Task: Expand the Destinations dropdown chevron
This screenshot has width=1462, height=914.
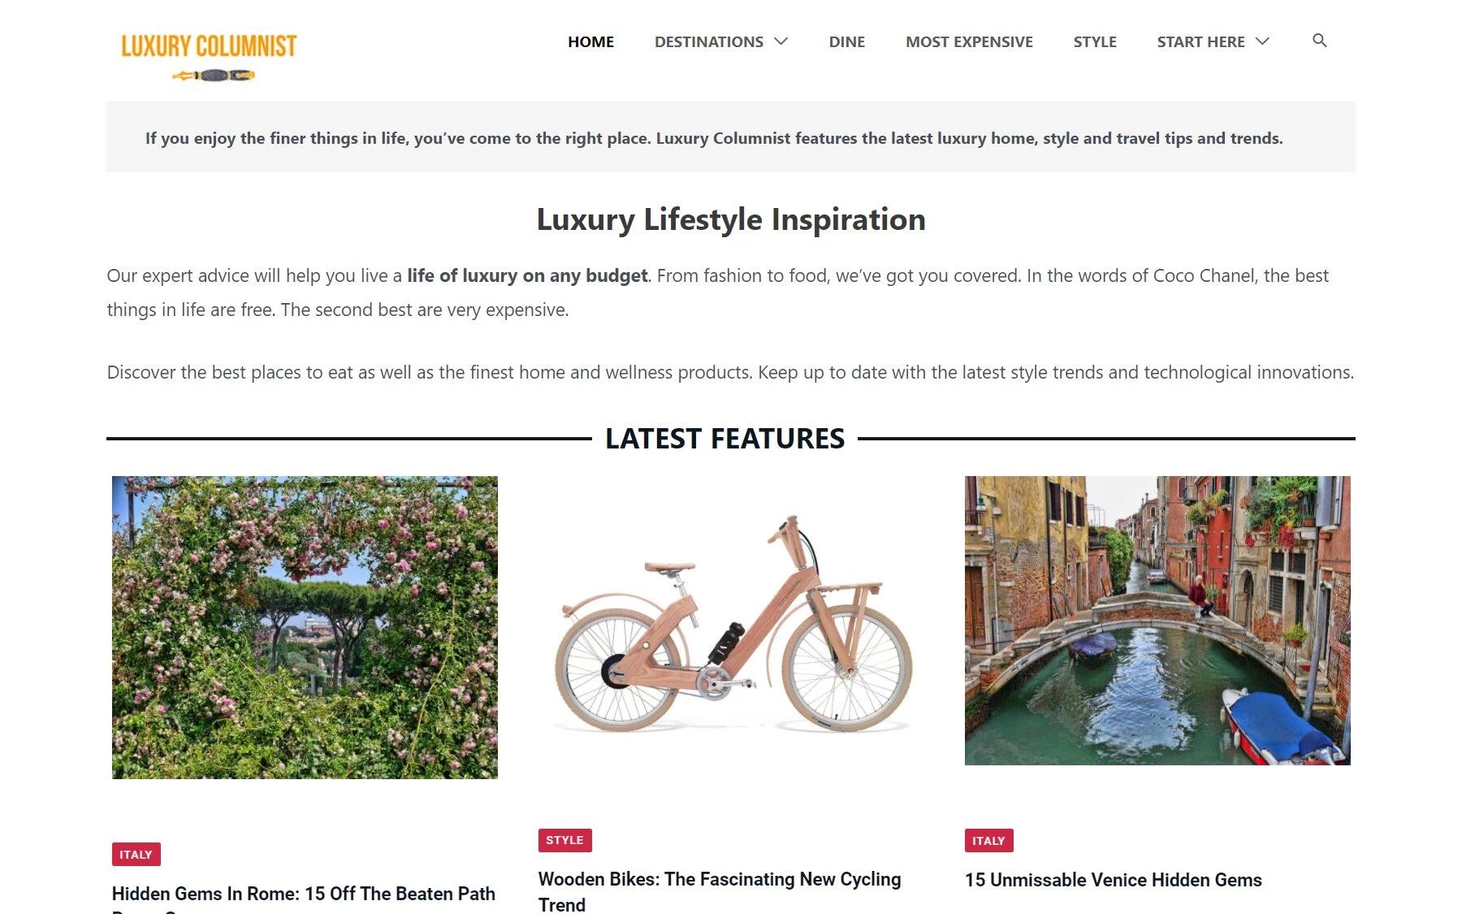Action: coord(781,41)
